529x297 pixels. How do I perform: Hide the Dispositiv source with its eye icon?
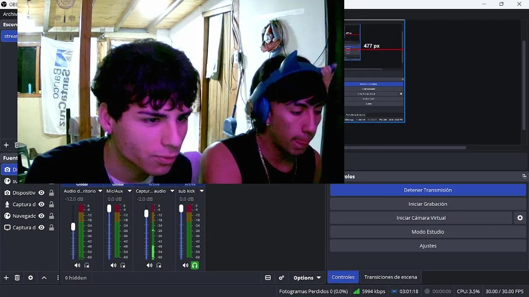click(x=41, y=193)
